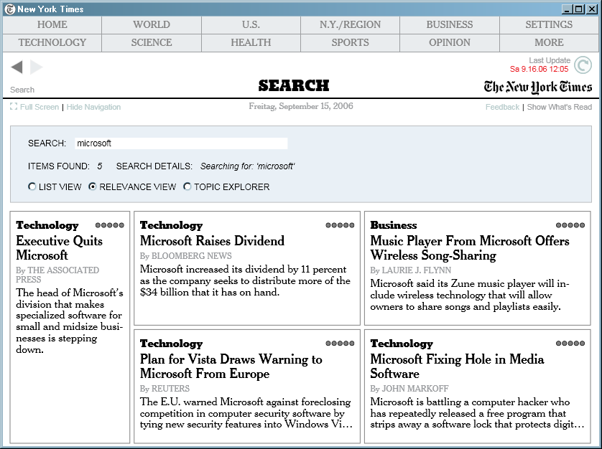This screenshot has height=449, width=602.
Task: Click byline By LAURIE J. FLYNN
Action: 410,270
